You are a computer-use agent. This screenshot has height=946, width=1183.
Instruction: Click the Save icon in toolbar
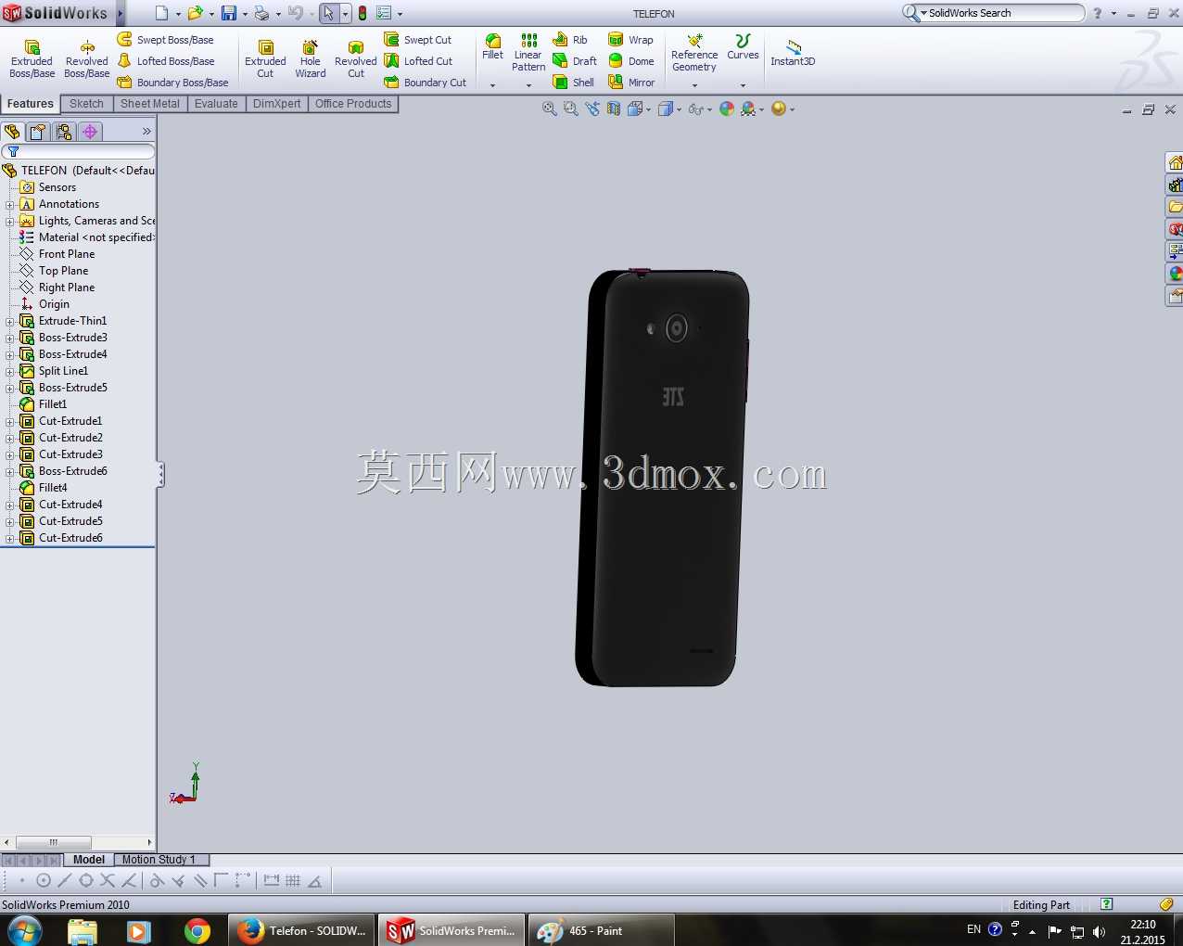pyautogui.click(x=228, y=13)
